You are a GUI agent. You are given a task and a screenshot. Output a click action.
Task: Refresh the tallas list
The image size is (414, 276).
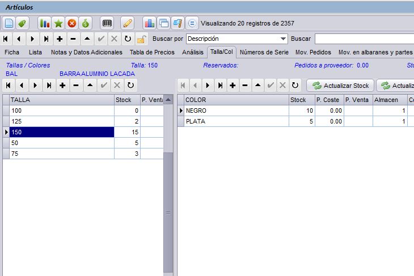[130, 85]
